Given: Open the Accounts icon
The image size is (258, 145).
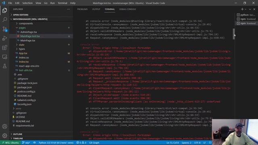Looking at the screenshot, I should point(4,126).
